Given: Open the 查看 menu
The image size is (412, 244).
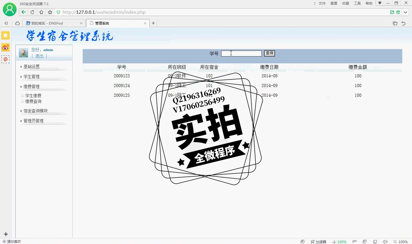Looking at the screenshot, I should pyautogui.click(x=334, y=3).
